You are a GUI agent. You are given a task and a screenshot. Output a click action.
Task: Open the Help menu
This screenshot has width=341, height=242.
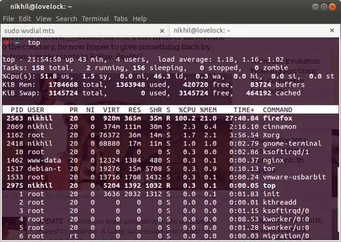coord(140,19)
